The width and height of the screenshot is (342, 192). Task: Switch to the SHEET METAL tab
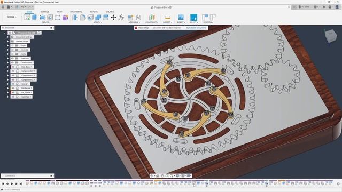point(76,12)
